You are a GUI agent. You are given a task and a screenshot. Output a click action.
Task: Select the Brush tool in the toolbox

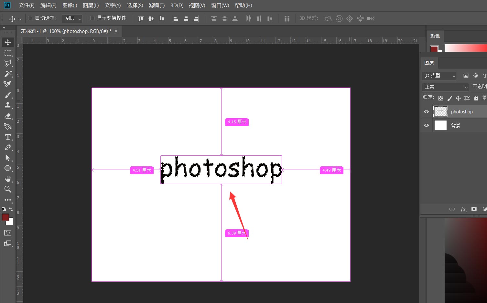(8, 95)
